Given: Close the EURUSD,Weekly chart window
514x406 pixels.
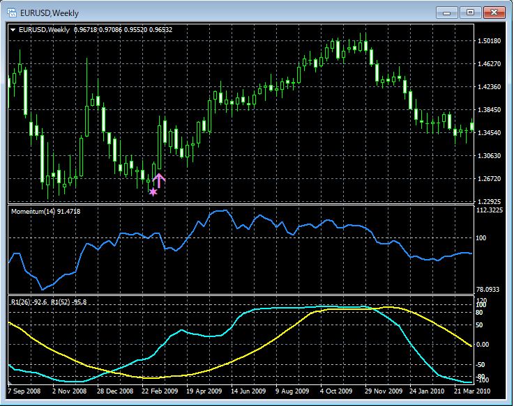Looking at the screenshot, I should [494, 12].
